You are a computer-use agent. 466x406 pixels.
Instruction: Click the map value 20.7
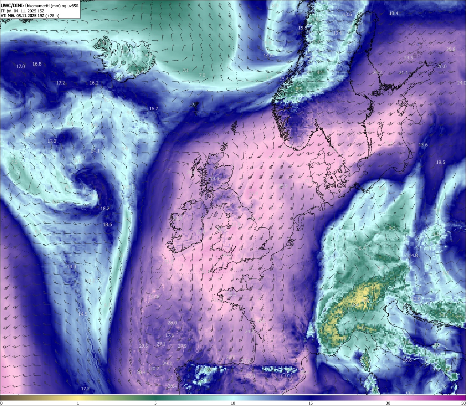155,369
